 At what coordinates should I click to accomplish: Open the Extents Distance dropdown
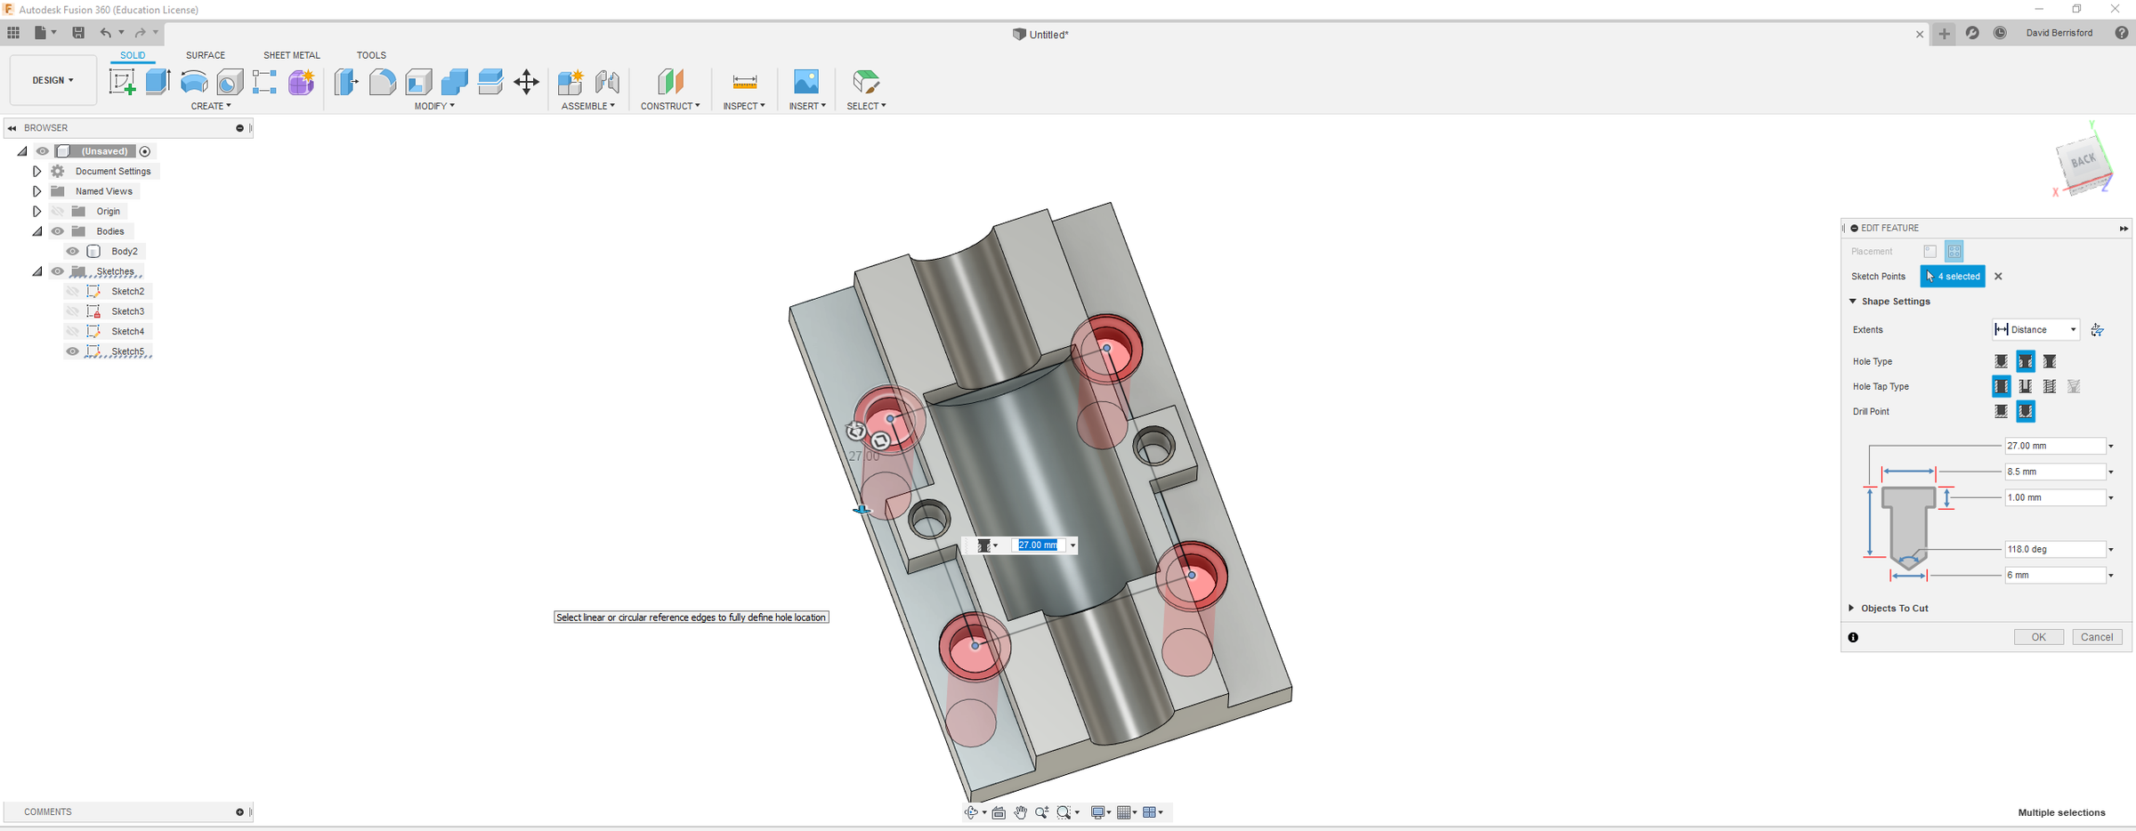pyautogui.click(x=2035, y=329)
